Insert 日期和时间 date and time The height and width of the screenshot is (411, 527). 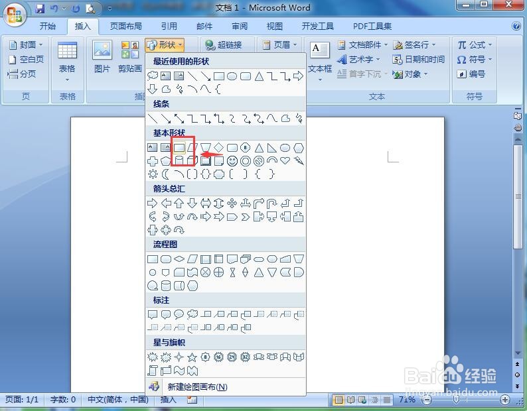coord(418,60)
